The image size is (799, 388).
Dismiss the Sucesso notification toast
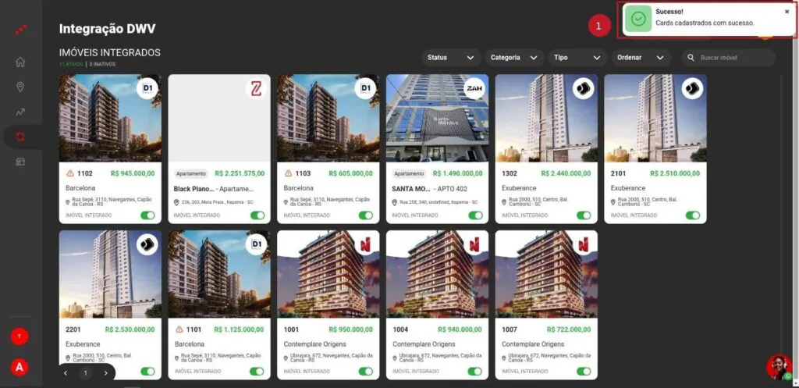tap(787, 12)
